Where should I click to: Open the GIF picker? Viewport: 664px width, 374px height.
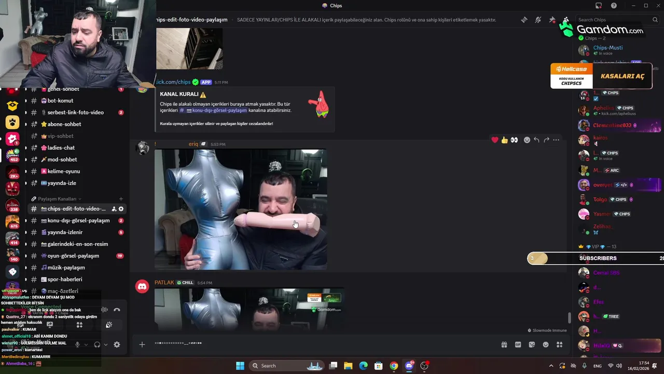click(x=518, y=344)
